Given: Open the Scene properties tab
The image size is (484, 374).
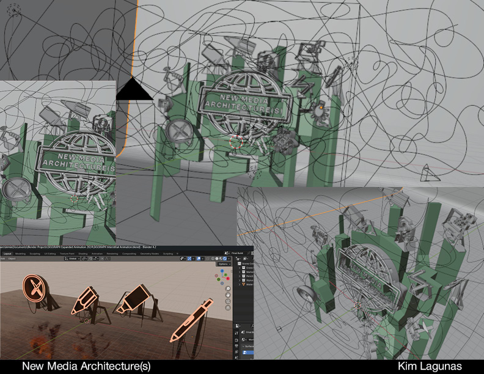Looking at the screenshot, I should (237, 358).
